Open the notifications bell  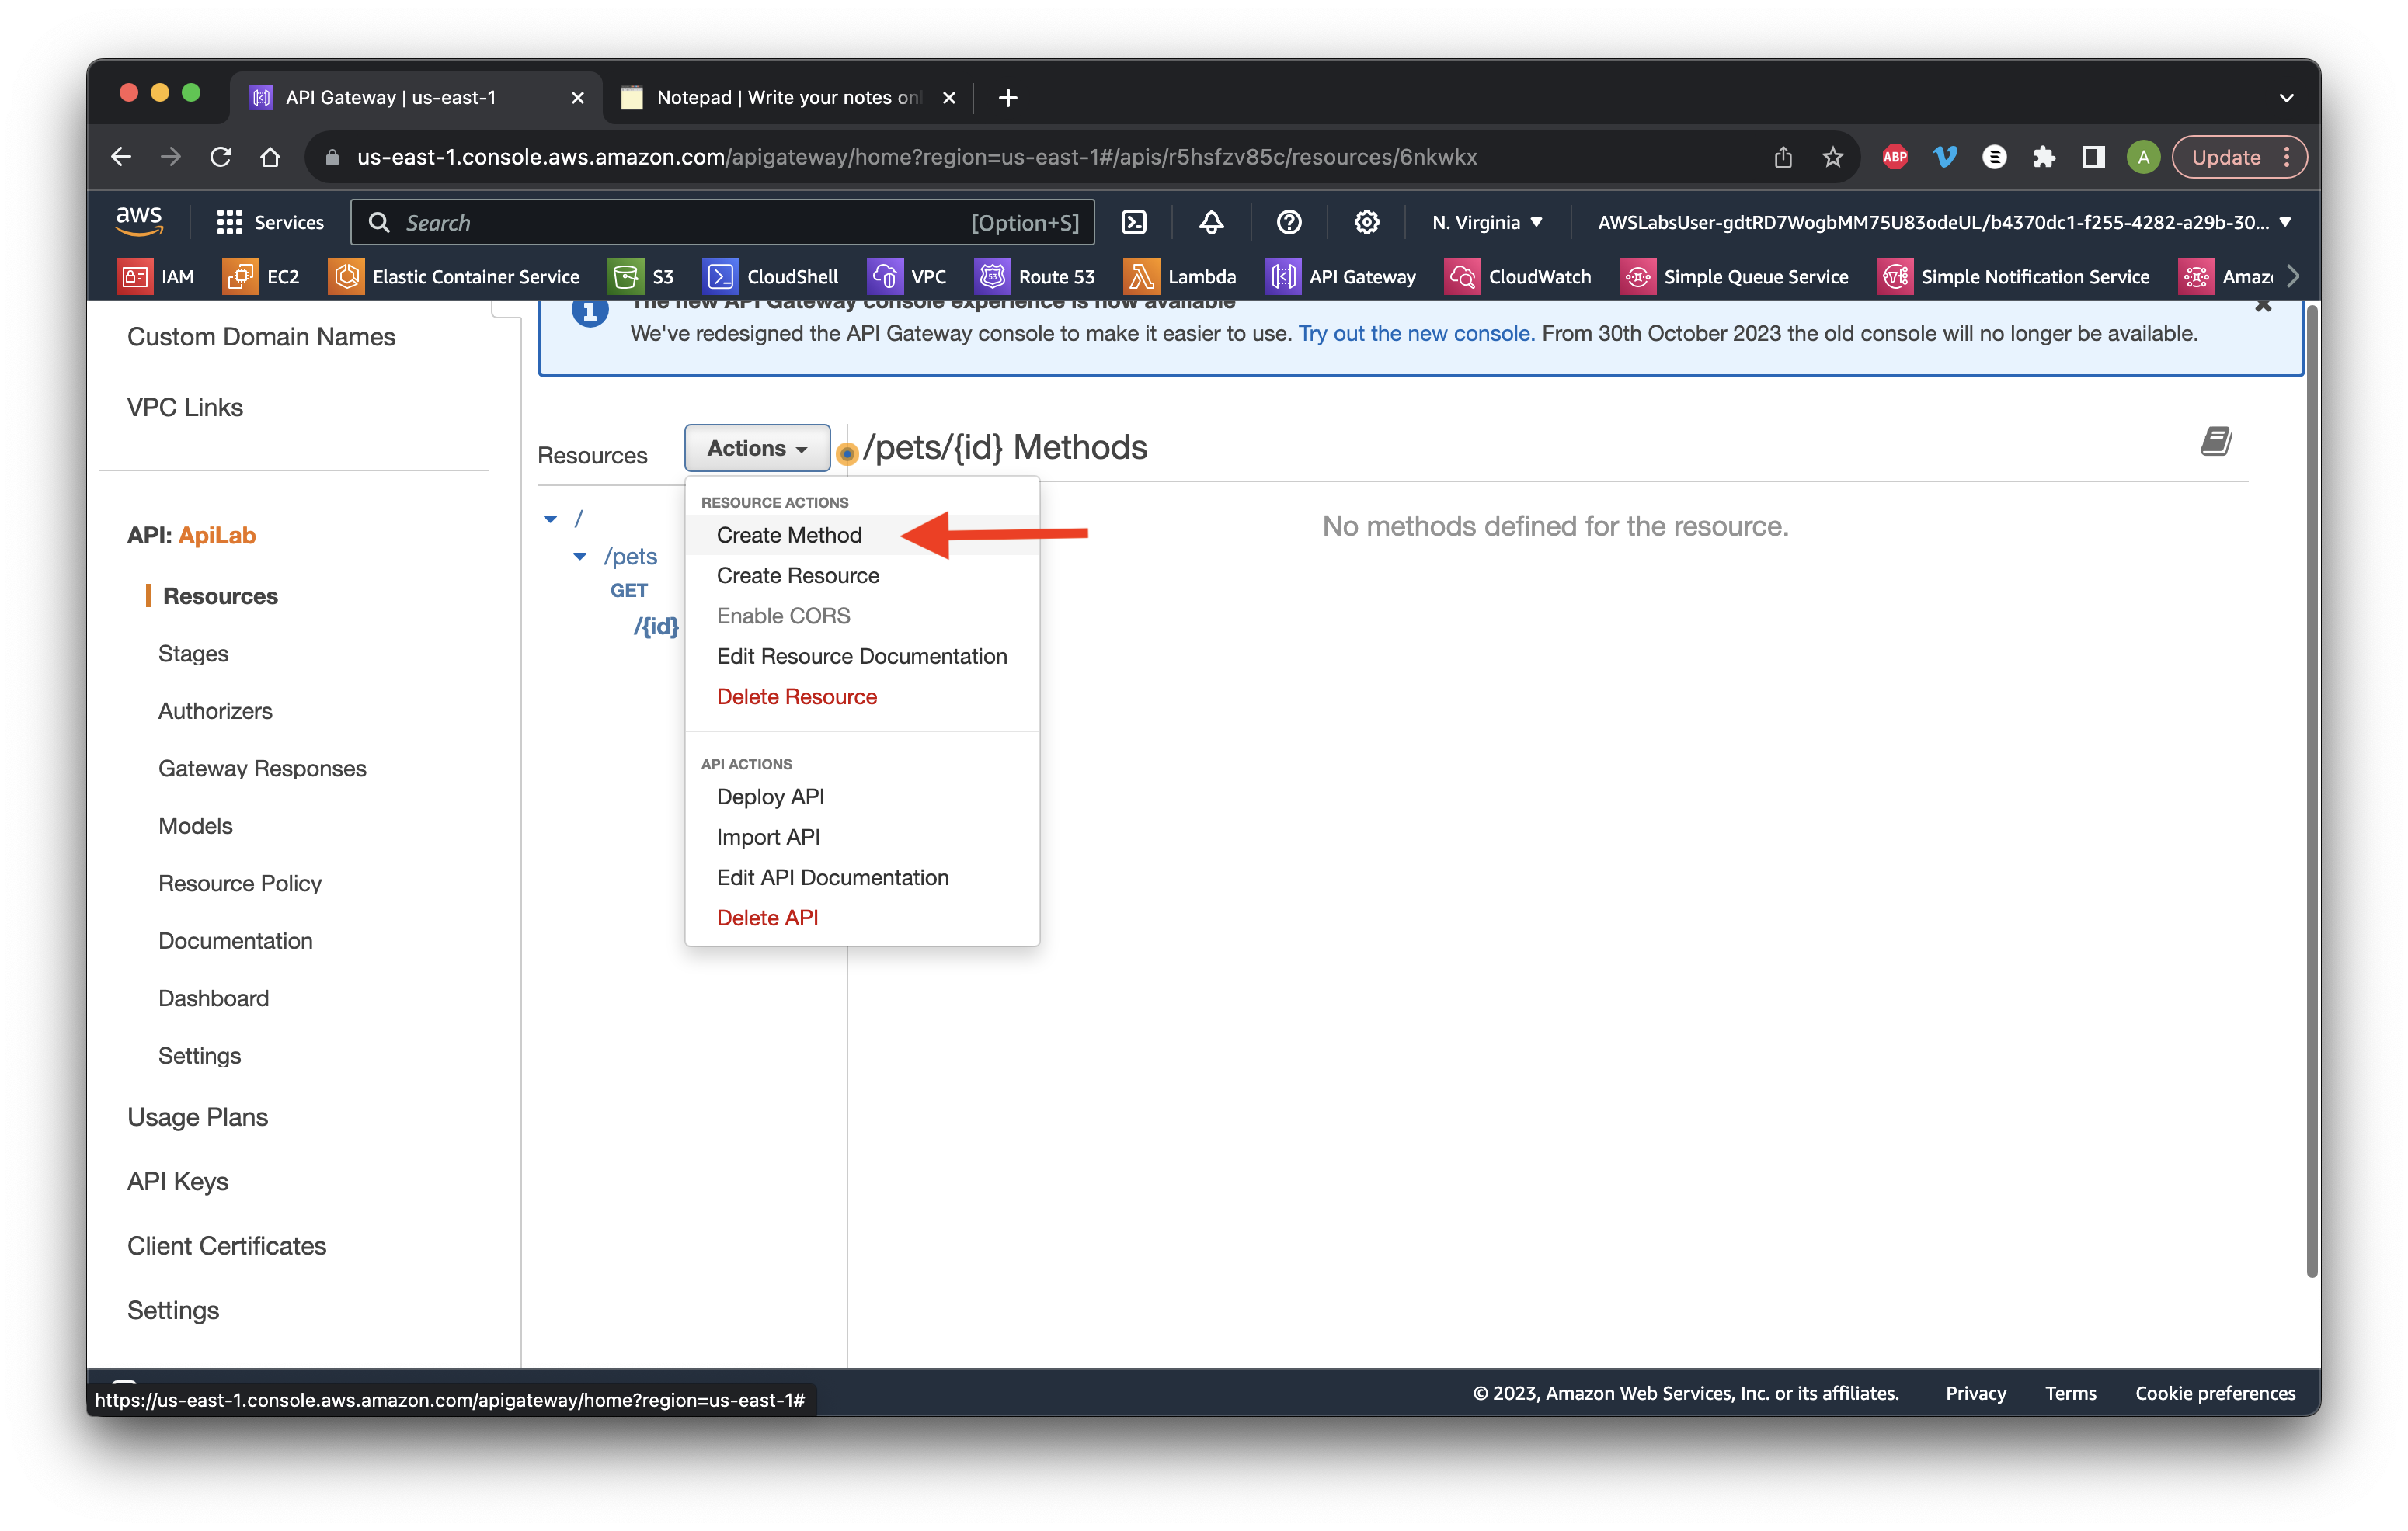(x=1211, y=222)
